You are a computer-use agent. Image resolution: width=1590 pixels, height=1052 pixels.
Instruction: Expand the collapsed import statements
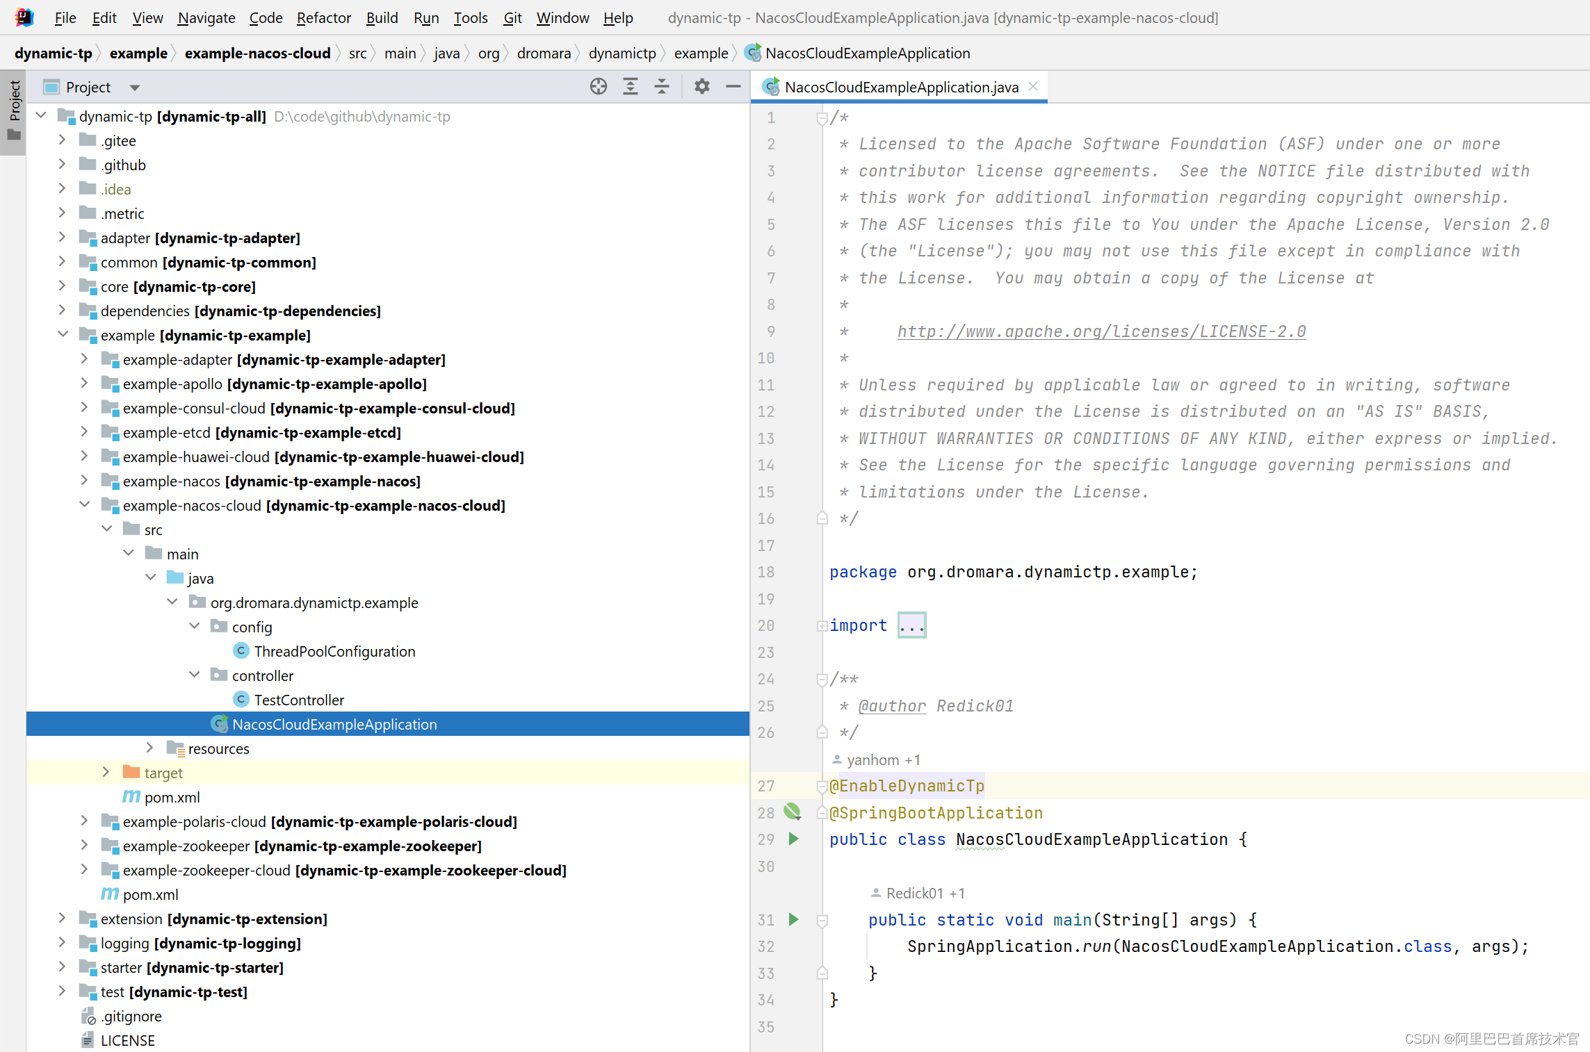911,625
